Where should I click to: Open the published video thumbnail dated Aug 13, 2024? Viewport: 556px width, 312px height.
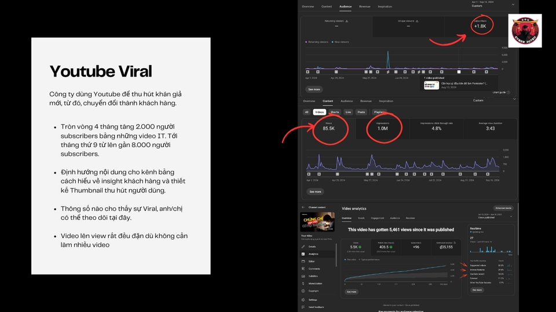pyautogui.click(x=431, y=85)
